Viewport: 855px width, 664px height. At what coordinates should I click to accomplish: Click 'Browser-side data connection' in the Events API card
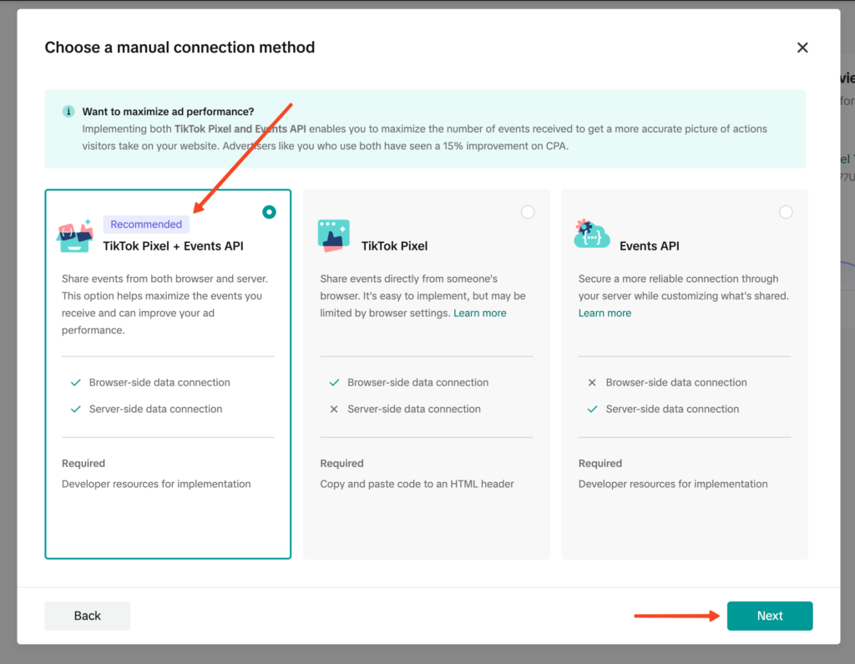(676, 382)
